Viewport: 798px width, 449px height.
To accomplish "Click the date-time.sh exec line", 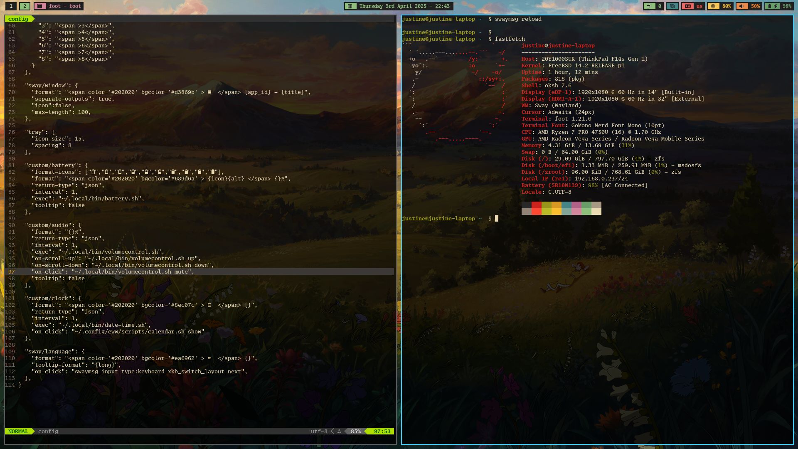I will coord(91,325).
